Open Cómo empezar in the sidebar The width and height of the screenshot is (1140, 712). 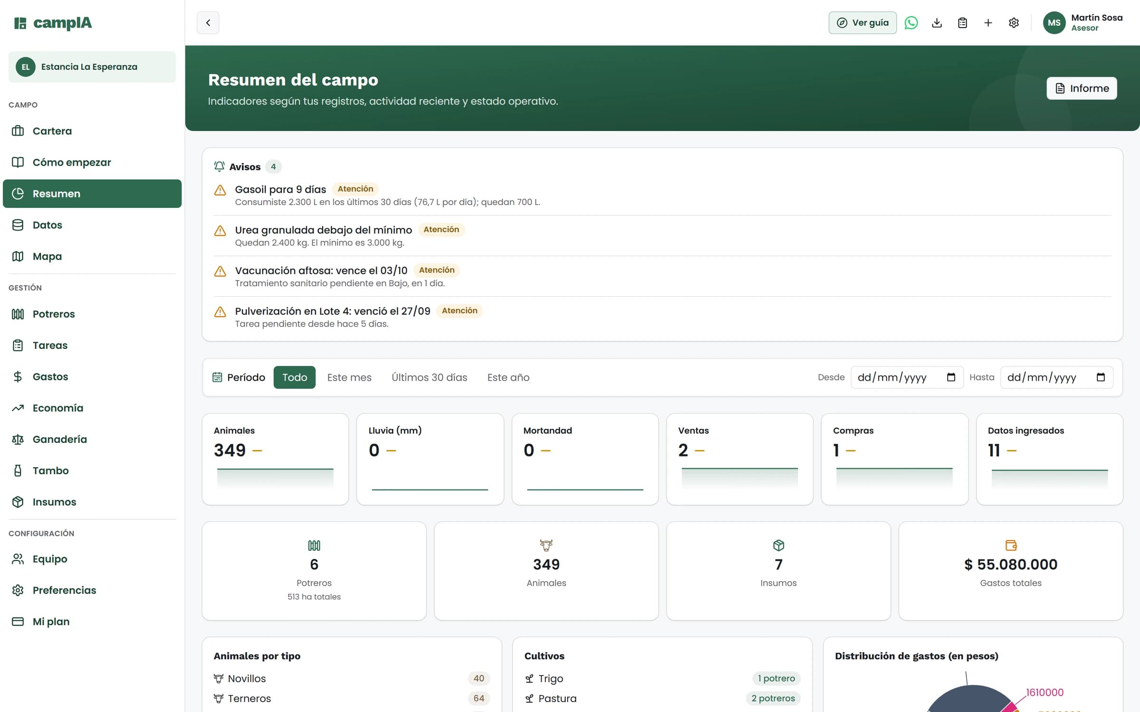pos(92,162)
